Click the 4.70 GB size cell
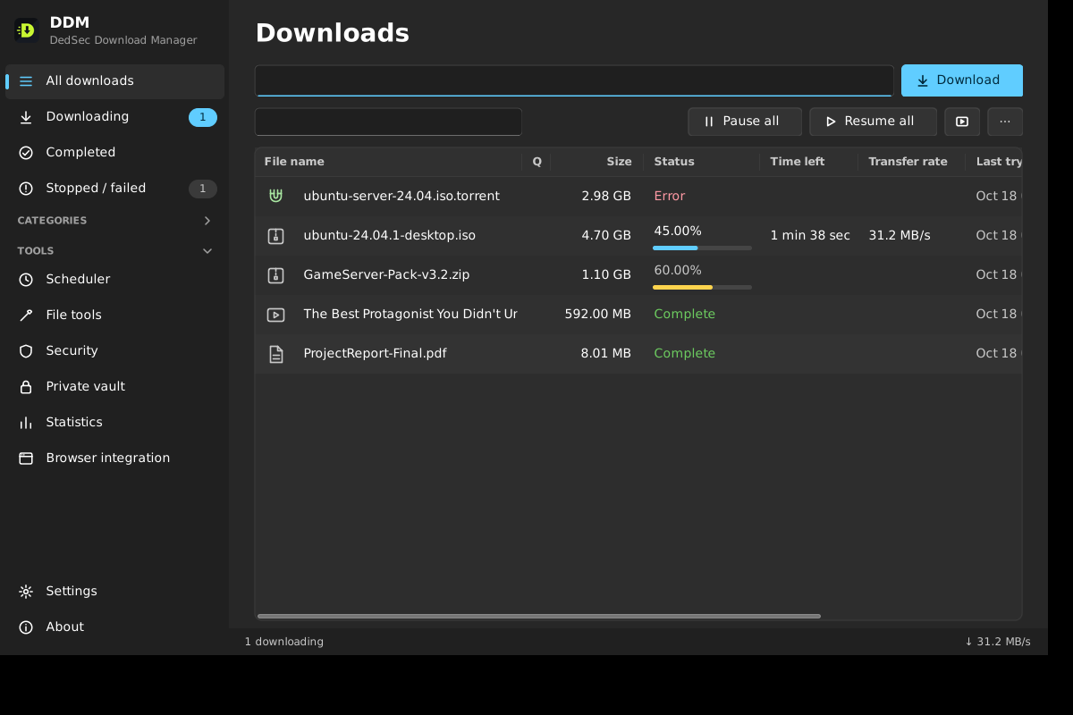1073x715 pixels. [606, 235]
